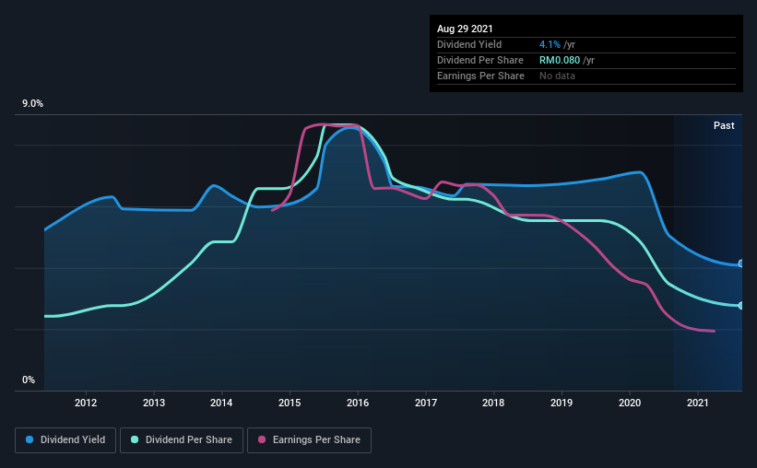Click the RM0.080 value in the tooltip
This screenshot has width=757, height=468.
coord(560,60)
